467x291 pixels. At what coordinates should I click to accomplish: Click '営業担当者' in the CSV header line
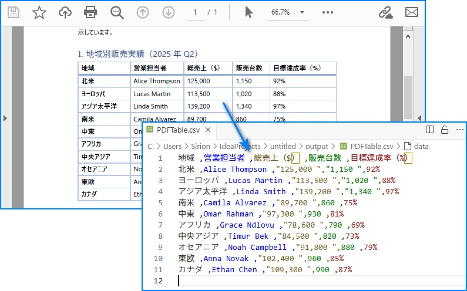224,158
